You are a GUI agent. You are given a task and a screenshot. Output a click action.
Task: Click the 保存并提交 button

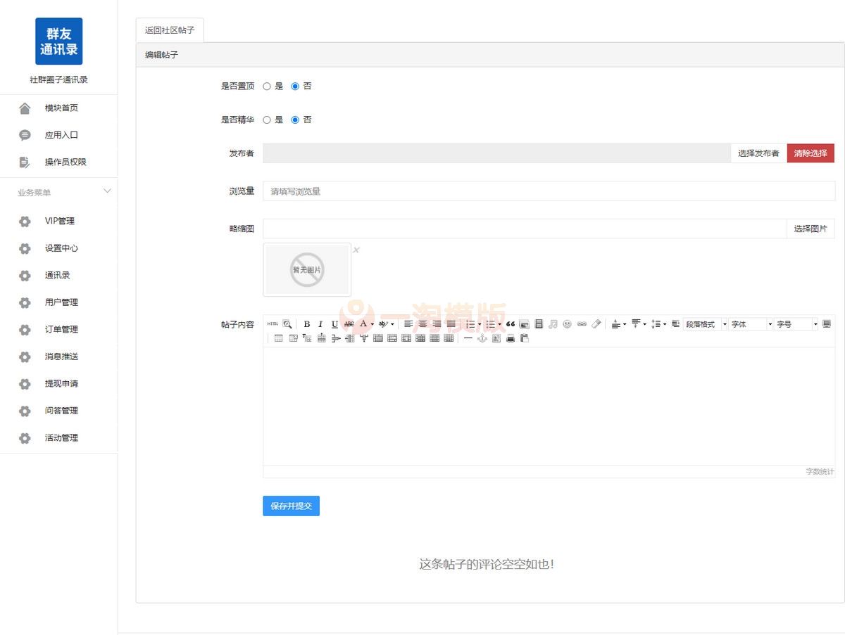pos(291,506)
